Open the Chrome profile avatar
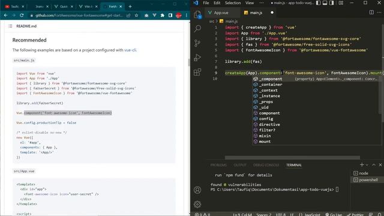 179,16
